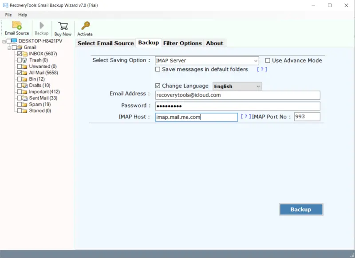Click the Sent Mail folder icon
Viewport: 355px width, 258px height.
25,98
